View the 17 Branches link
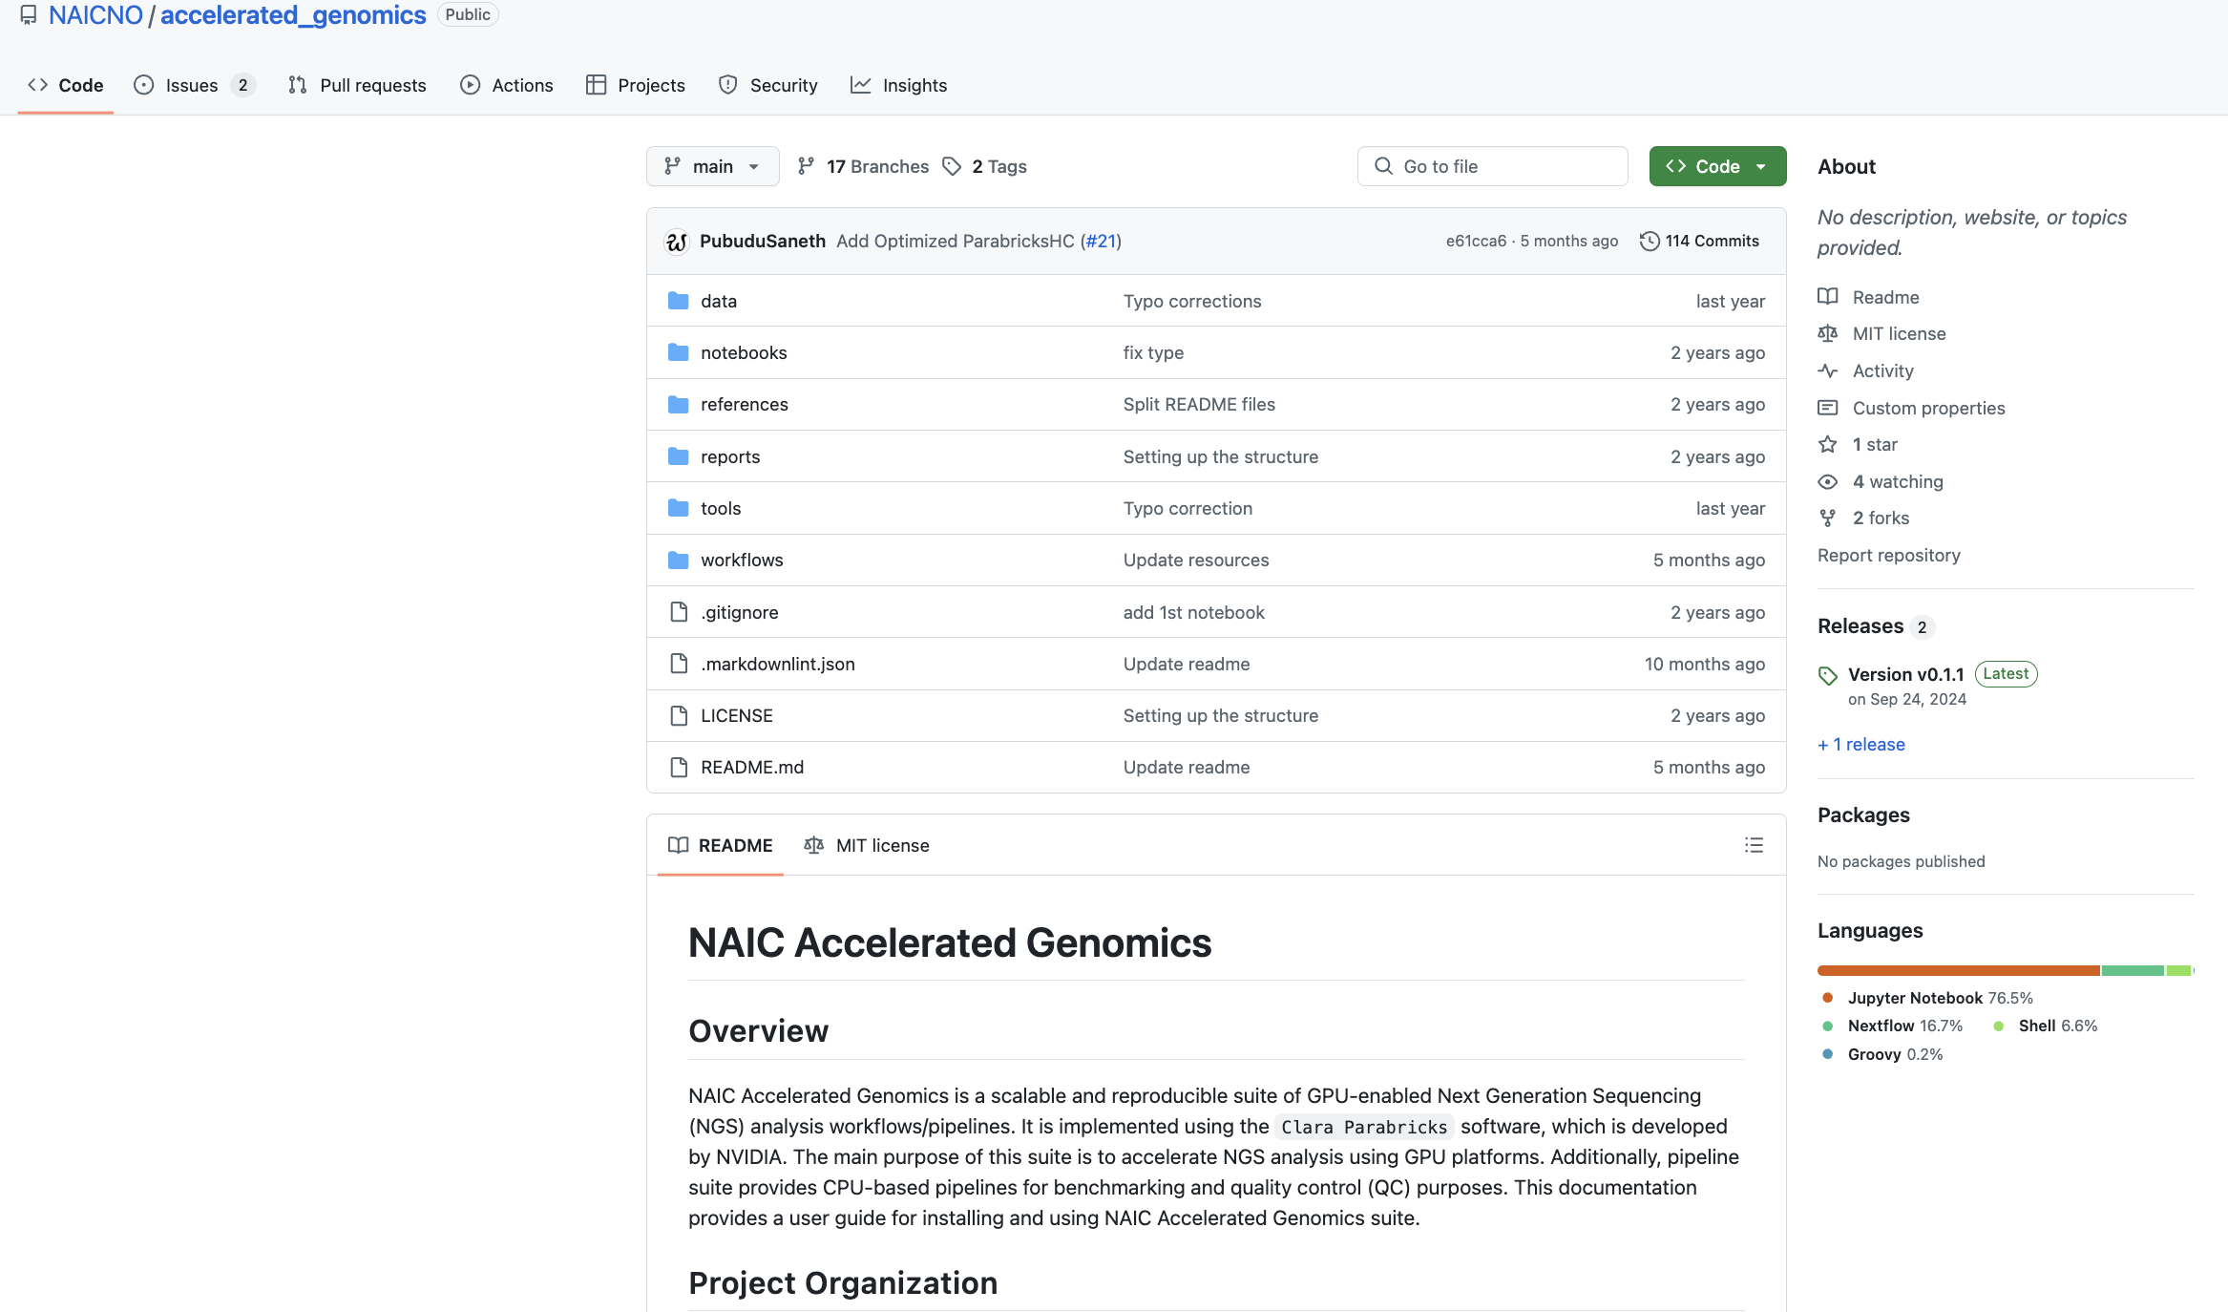This screenshot has height=1312, width=2228. [863, 166]
